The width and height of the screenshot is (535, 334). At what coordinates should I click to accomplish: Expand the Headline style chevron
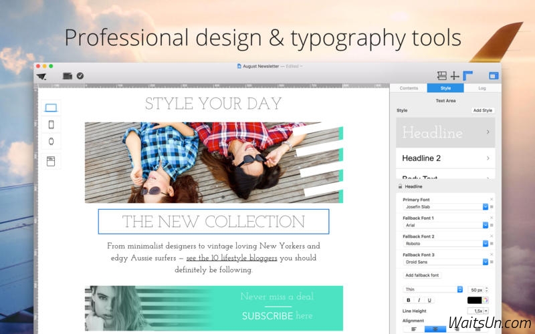pos(488,132)
